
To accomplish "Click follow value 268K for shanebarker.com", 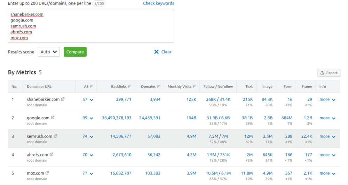I will pos(211,99).
